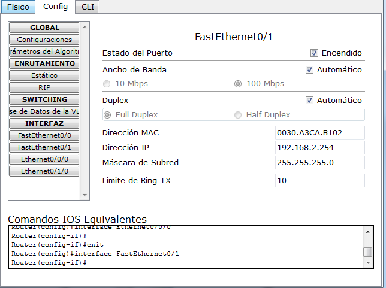Switch to the Físico tab
The image size is (386, 288).
pyautogui.click(x=18, y=7)
